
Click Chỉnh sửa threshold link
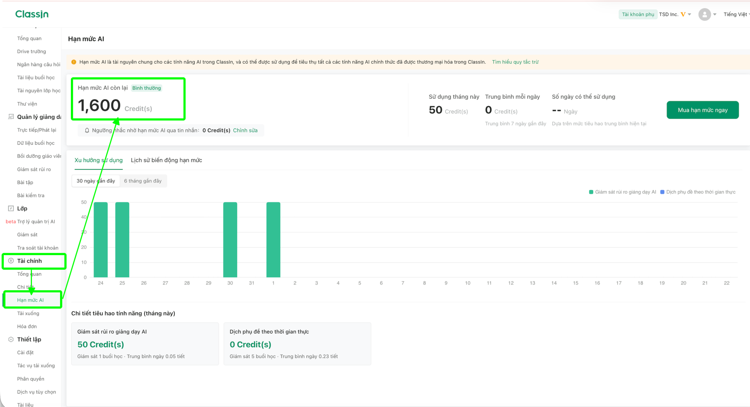point(245,130)
